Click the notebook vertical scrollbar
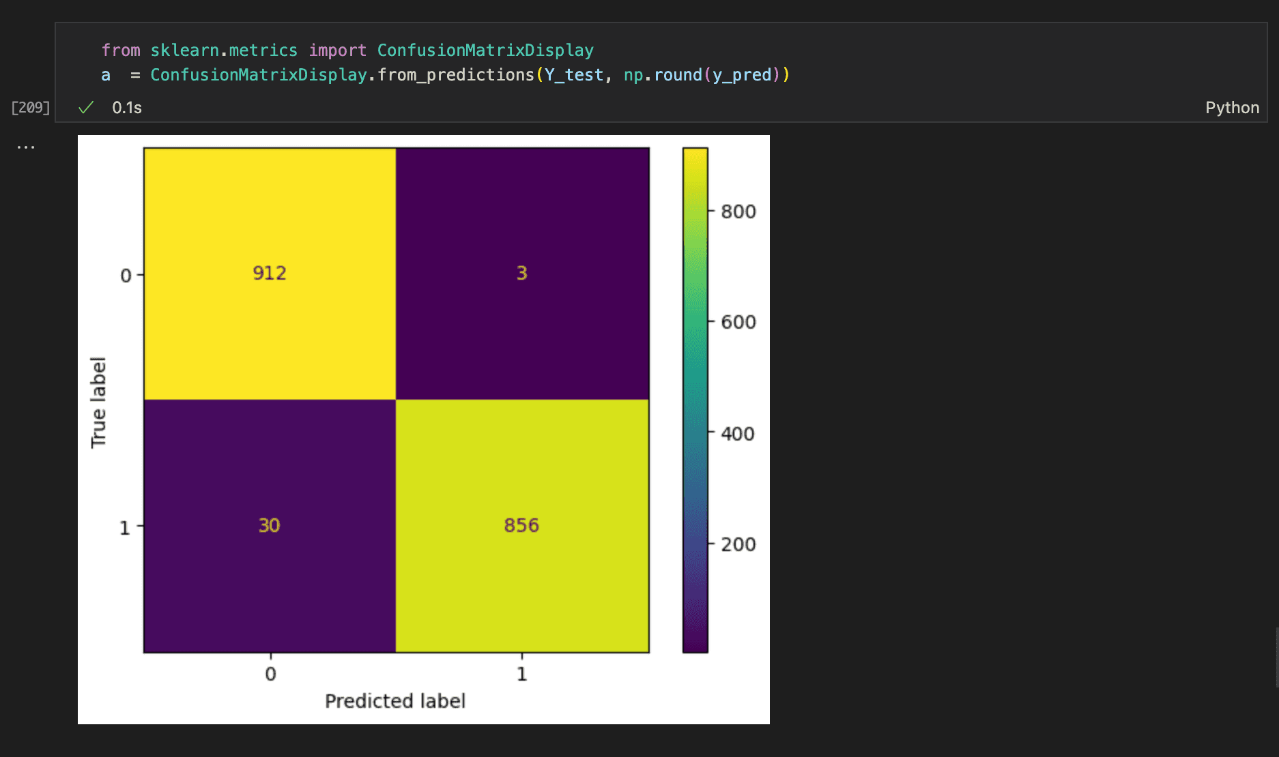This screenshot has height=757, width=1279. (x=1276, y=658)
